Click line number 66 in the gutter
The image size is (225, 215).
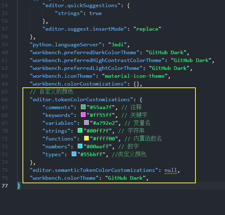point(5,99)
